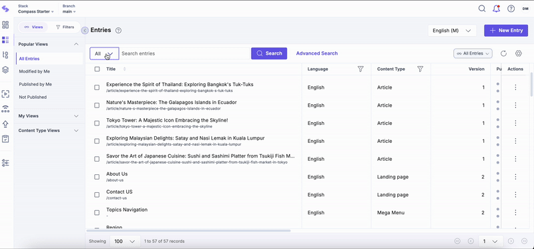Open the Entries list icon in left rail
The width and height of the screenshot is (534, 249).
[5, 40]
